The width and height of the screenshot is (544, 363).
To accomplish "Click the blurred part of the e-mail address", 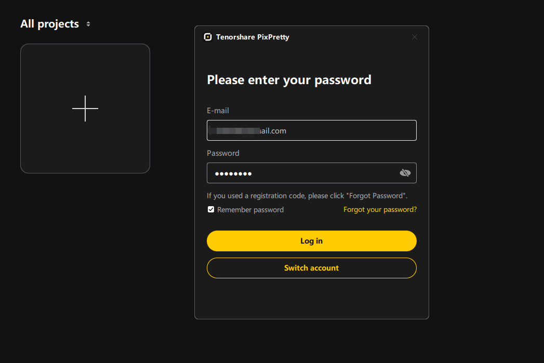I will coord(234,131).
